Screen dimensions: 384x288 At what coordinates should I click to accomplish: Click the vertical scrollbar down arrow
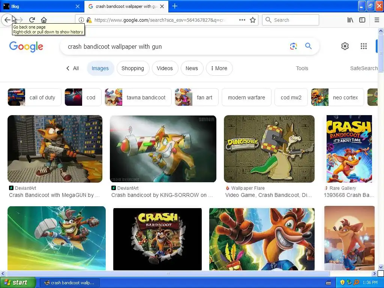pos(381,267)
